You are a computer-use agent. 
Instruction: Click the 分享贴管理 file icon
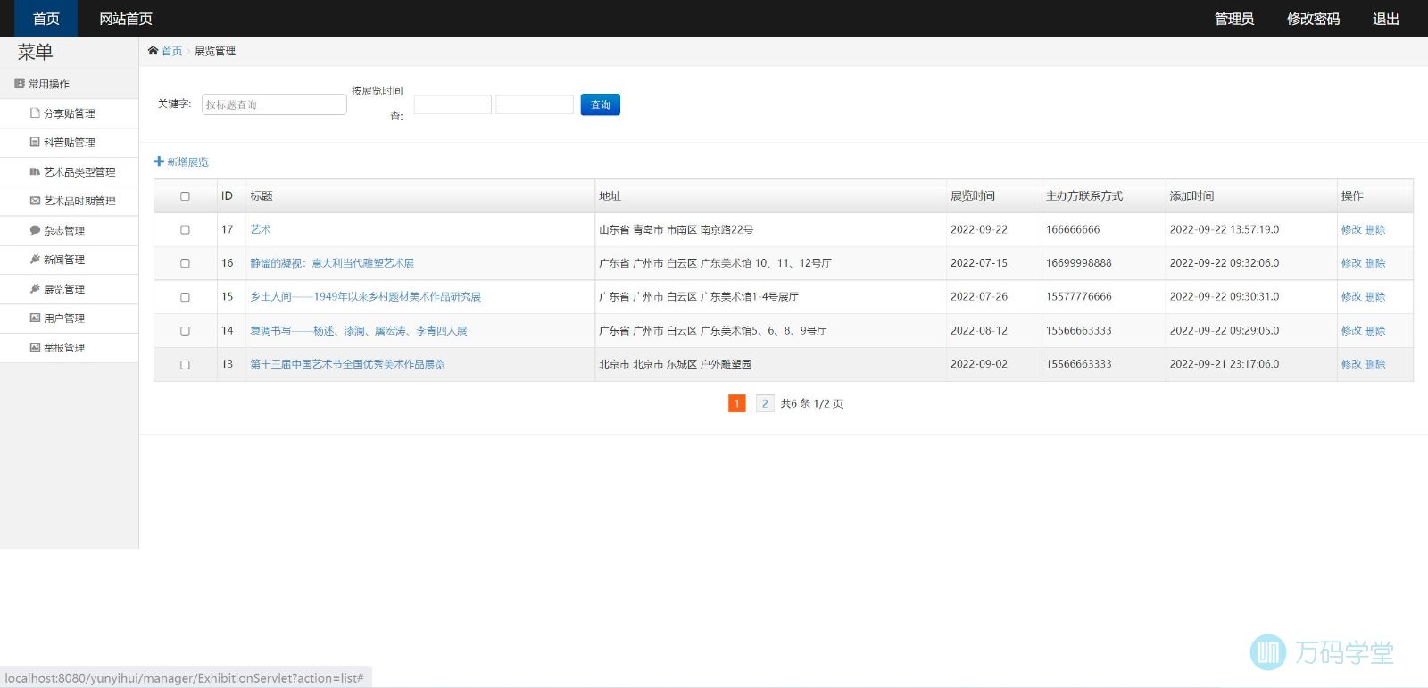35,113
